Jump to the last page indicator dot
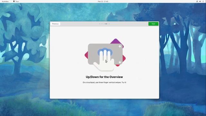The height and width of the screenshot is (116, 206). click(109, 24)
